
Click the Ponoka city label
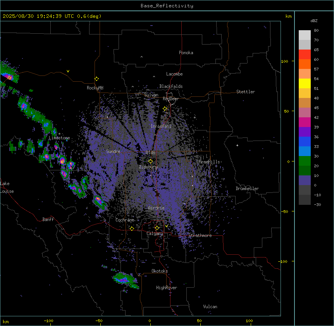click(186, 53)
